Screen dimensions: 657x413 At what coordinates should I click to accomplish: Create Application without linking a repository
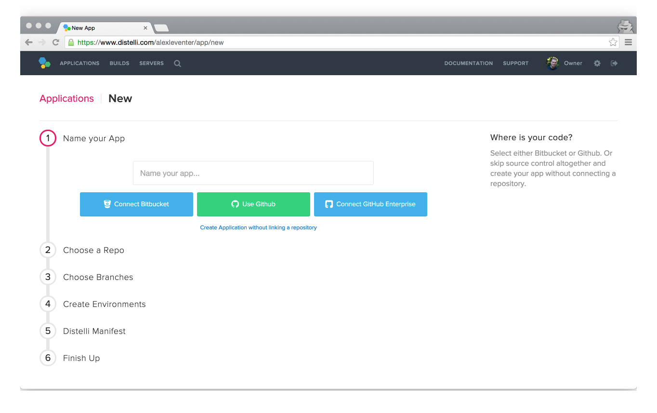click(259, 227)
